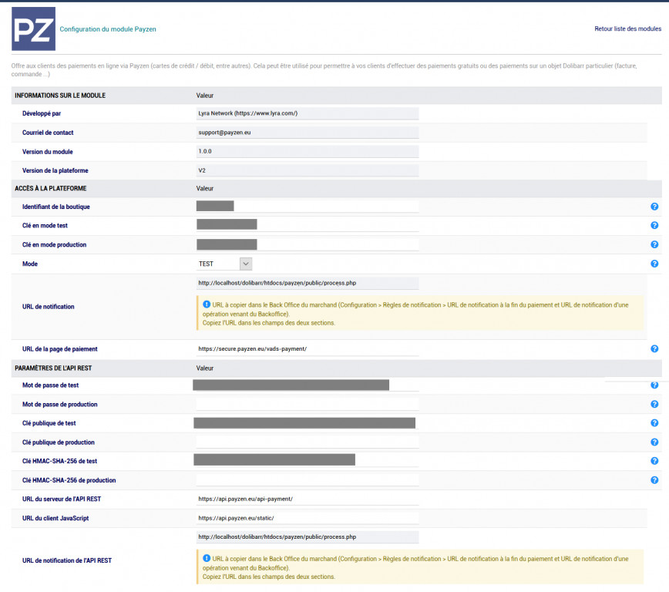
Task: View help for Clé HMAC-SHA-256 de production
Action: [654, 480]
